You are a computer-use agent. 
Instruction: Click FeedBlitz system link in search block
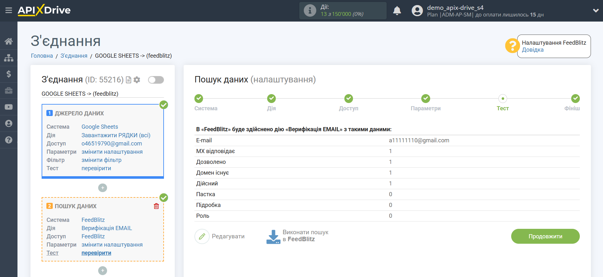tap(93, 220)
